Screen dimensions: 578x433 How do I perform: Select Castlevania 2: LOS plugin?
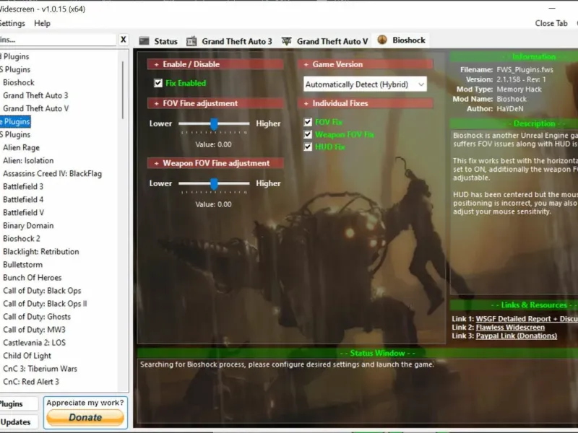[x=34, y=343]
